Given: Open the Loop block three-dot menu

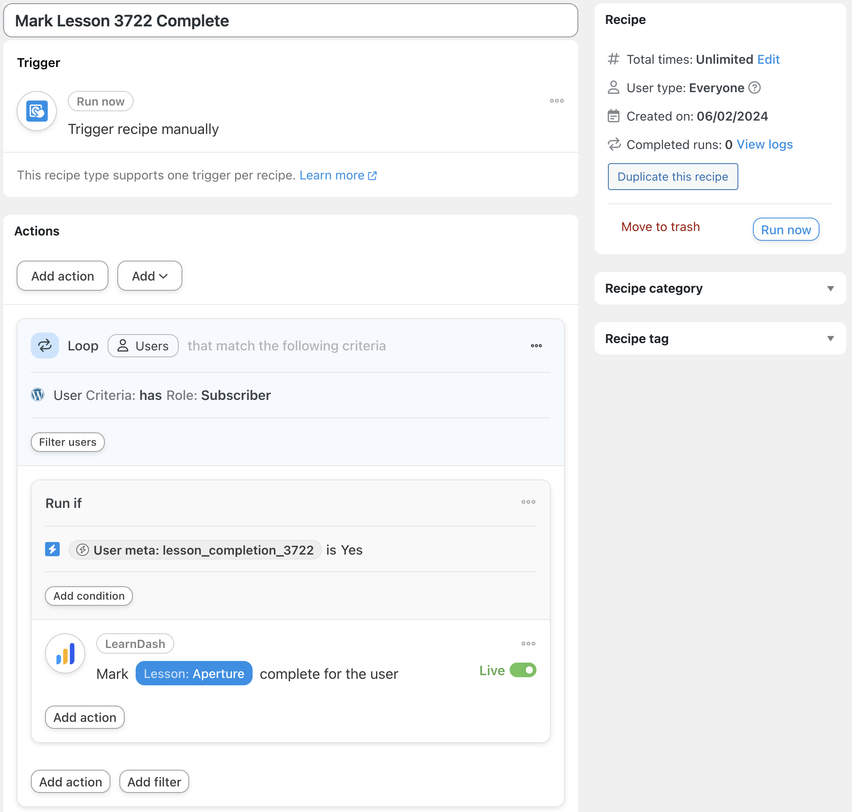Looking at the screenshot, I should click(536, 346).
